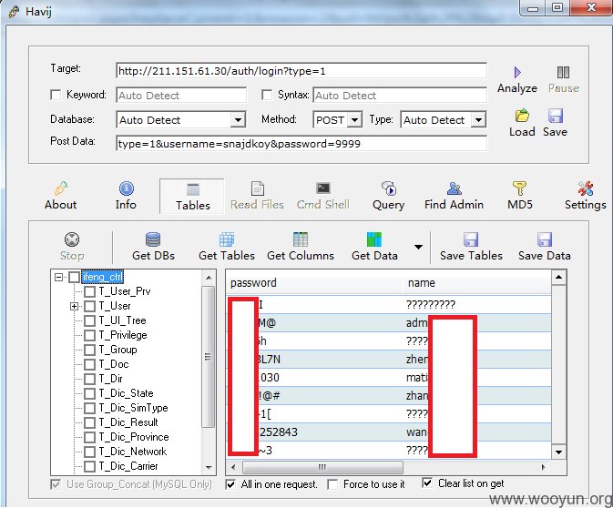Open the About carrot icon

click(x=61, y=188)
